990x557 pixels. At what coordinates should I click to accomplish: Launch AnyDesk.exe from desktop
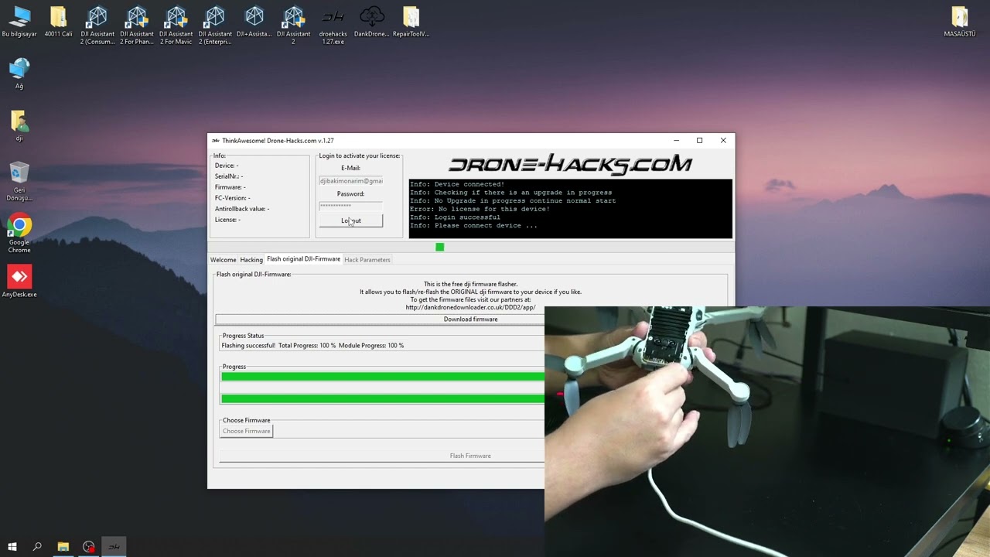click(x=19, y=282)
